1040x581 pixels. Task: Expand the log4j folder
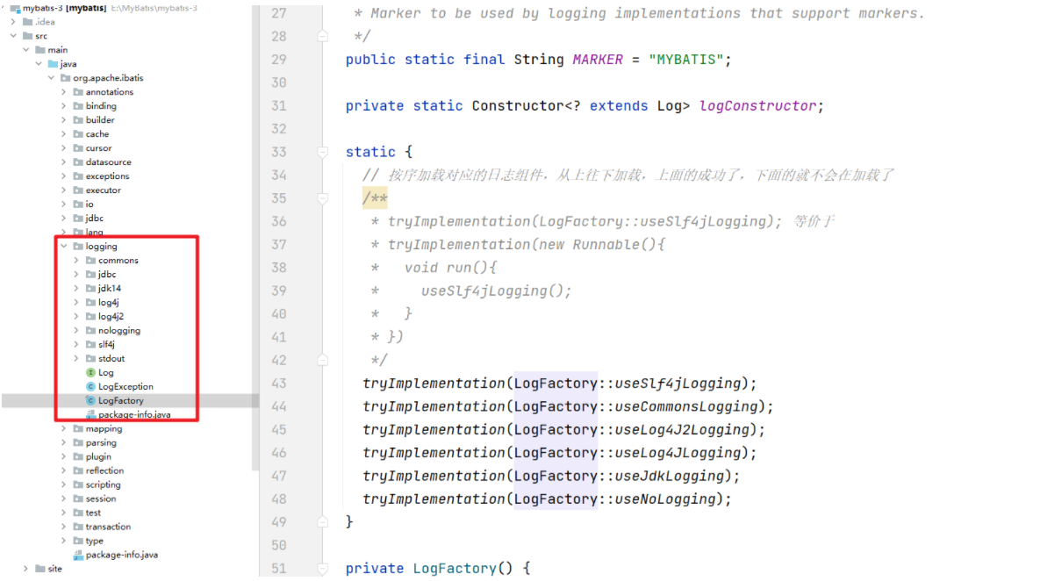tap(77, 303)
